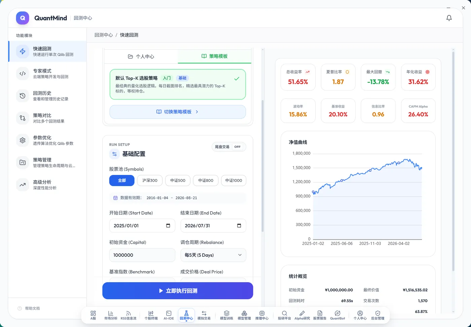The image size is (471, 327).
Task: Launch AI-IDE from the bottom dock
Action: 169,315
